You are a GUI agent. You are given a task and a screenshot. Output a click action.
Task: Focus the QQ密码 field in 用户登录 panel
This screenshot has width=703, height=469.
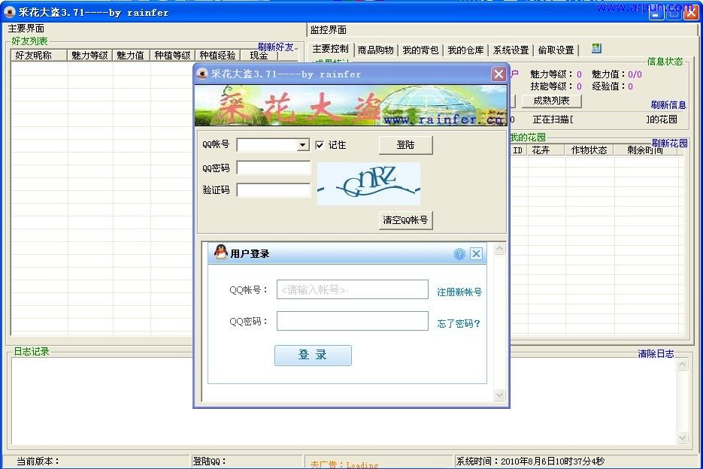tap(353, 321)
